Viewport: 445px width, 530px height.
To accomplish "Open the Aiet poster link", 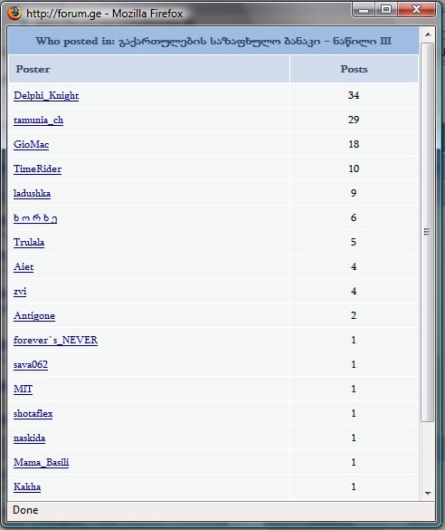I will pos(24,267).
